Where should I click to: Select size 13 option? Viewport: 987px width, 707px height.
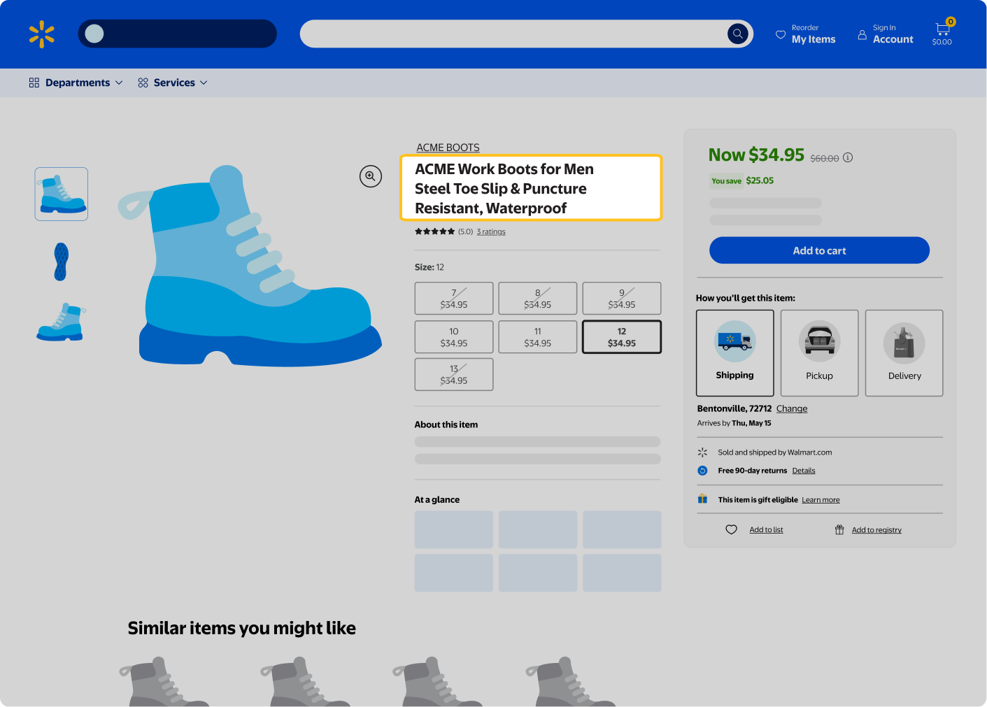click(454, 374)
